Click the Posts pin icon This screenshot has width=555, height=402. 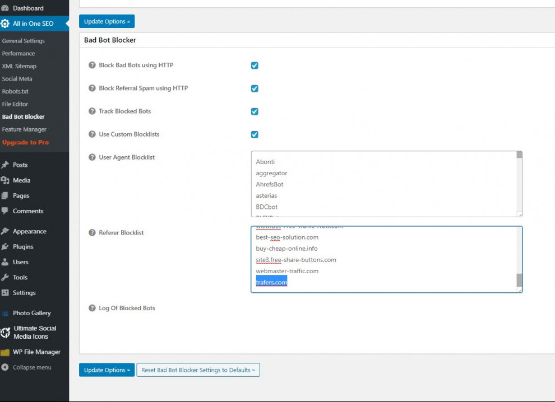click(x=5, y=165)
